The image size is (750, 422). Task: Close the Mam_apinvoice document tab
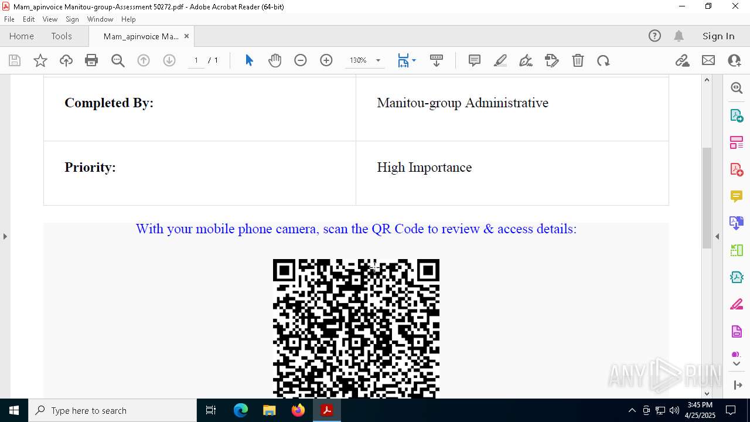click(x=186, y=36)
